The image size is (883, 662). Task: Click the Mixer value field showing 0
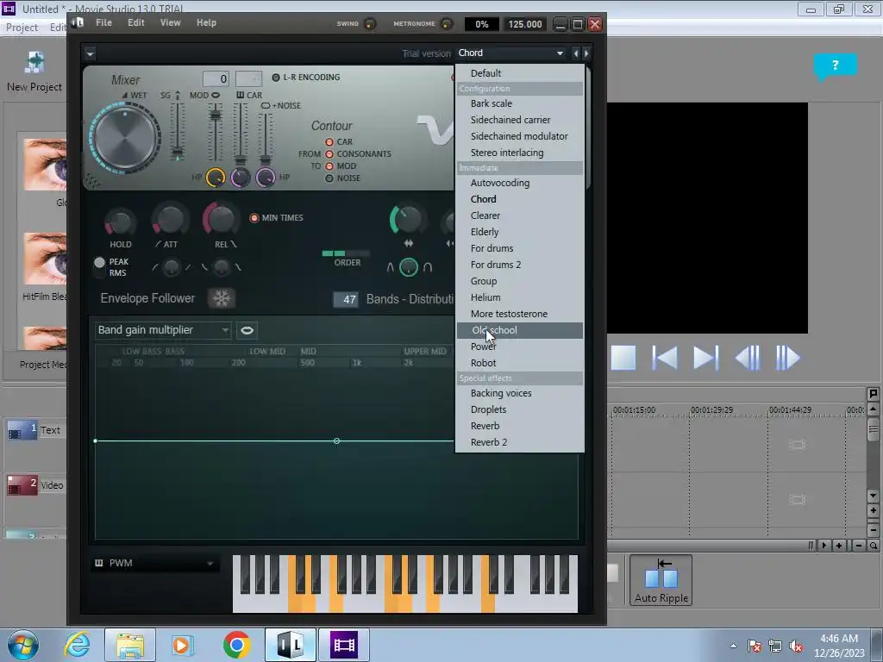coord(216,78)
